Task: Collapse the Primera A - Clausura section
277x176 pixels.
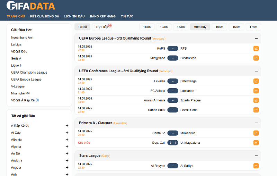Action: click(256, 123)
